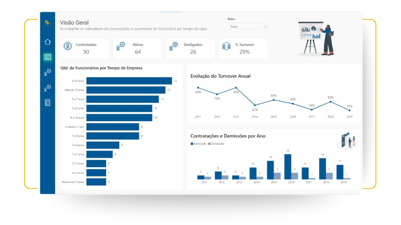Open the highlighted overview dashboard sidebar icon
Viewport: 401px width, 225px height.
48,57
